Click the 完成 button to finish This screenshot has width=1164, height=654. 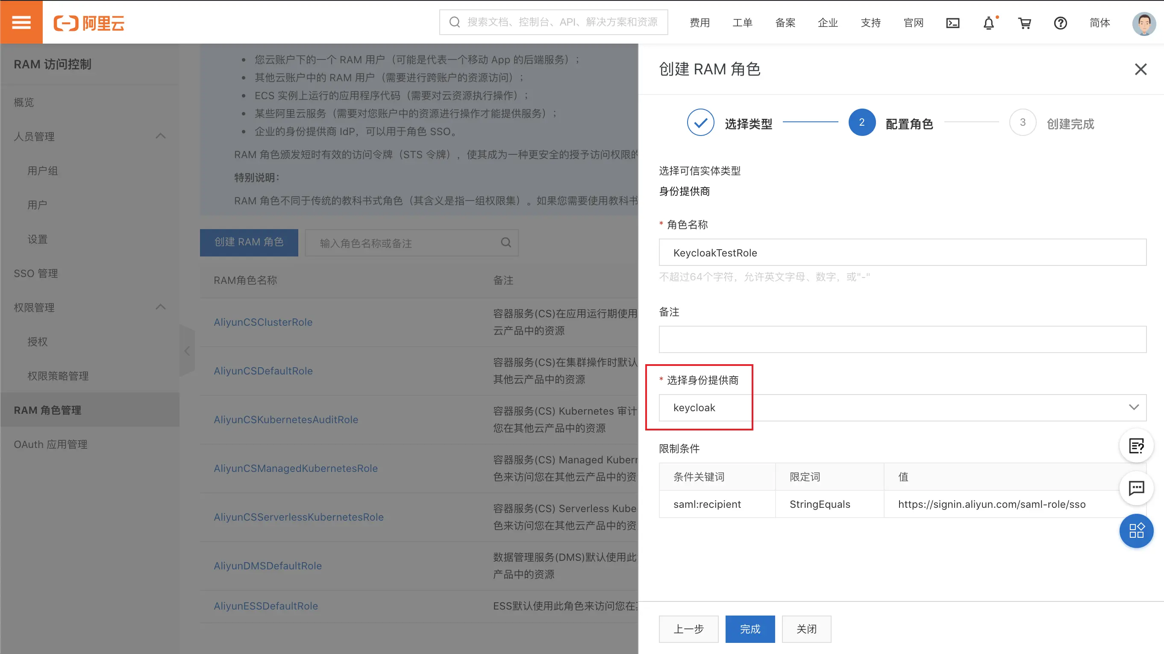pyautogui.click(x=750, y=629)
